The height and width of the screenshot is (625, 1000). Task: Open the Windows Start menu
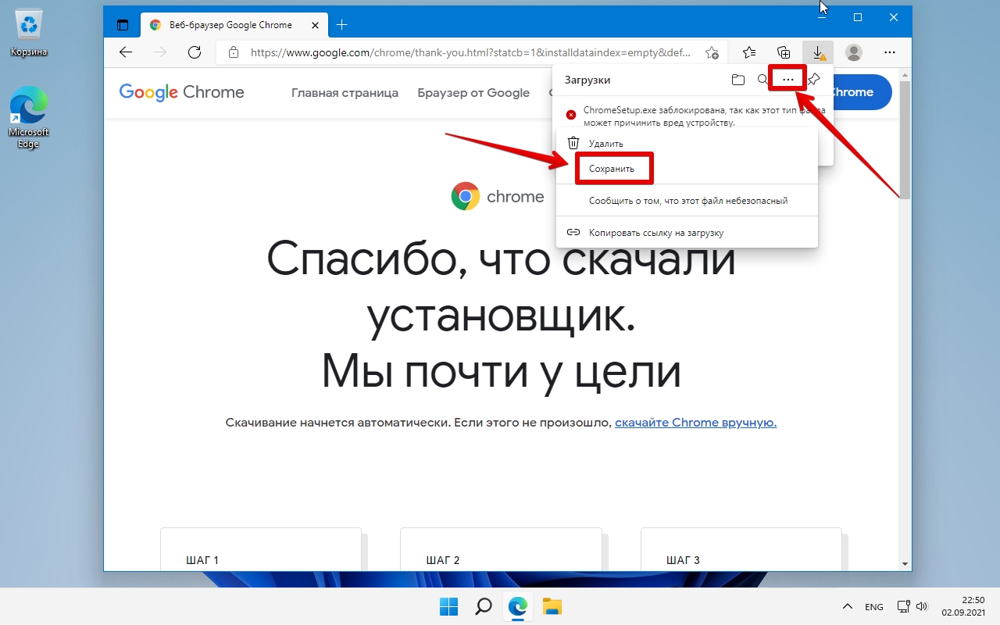(x=448, y=606)
